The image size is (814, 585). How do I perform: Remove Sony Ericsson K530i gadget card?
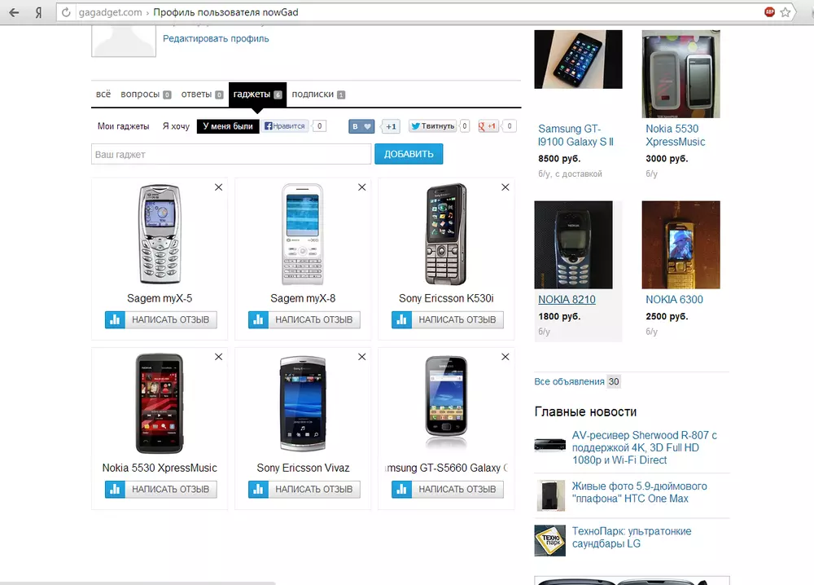pyautogui.click(x=505, y=187)
